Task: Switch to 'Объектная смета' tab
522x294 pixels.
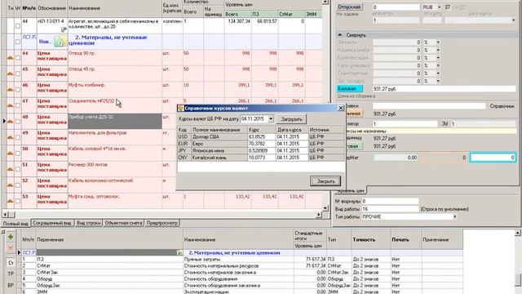Action: coord(123,223)
